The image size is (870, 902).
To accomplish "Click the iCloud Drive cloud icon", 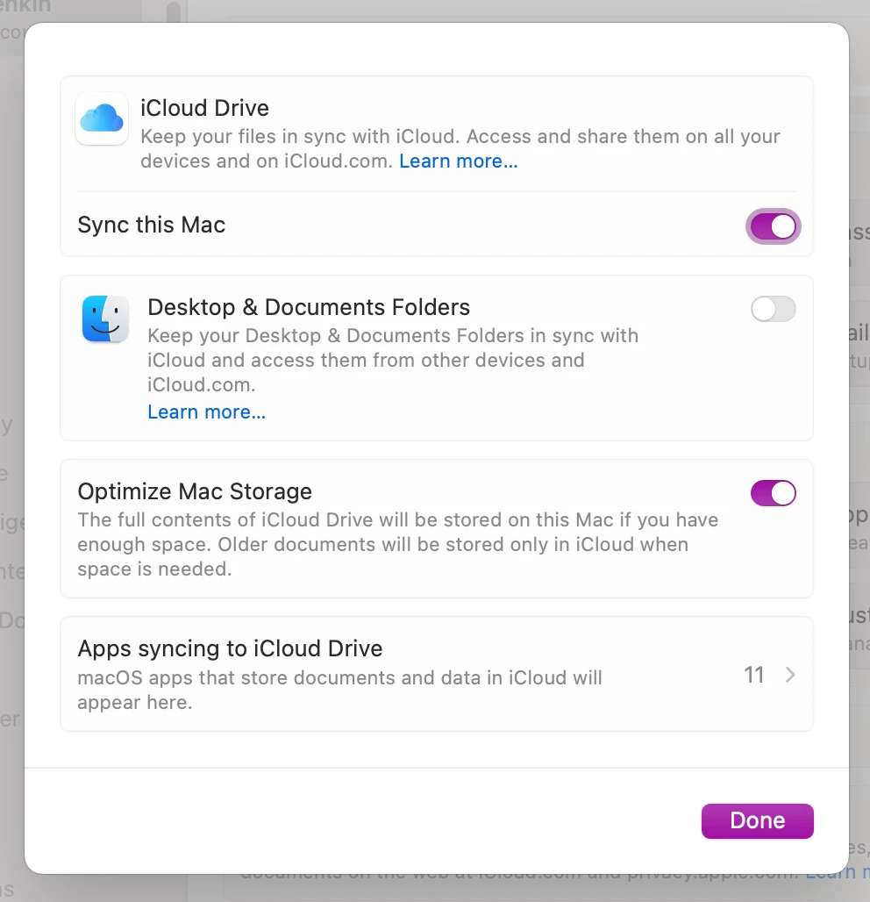I will [102, 118].
